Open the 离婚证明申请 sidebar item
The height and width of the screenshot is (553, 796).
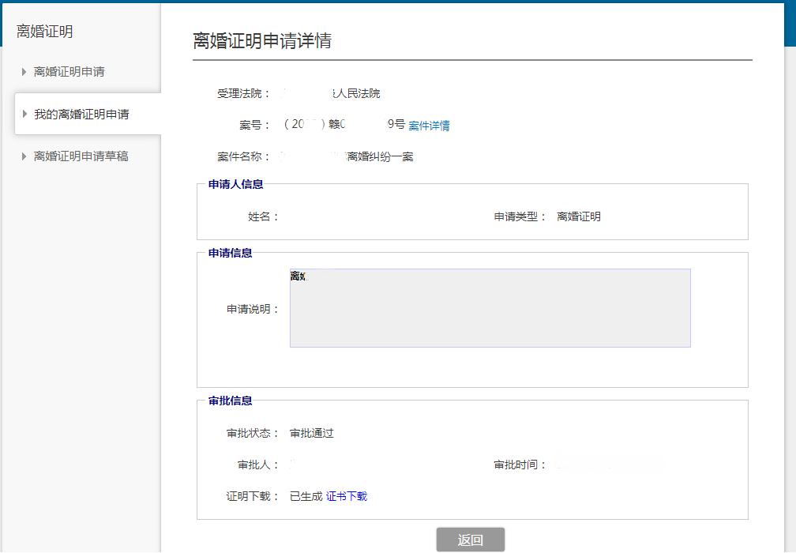point(69,72)
